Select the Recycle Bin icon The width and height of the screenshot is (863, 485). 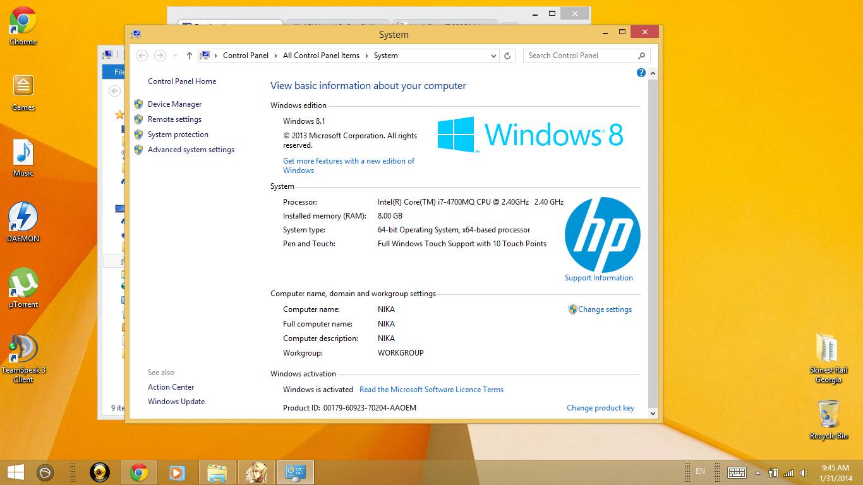click(x=828, y=419)
